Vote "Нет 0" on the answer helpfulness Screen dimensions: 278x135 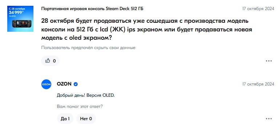pyautogui.click(x=86, y=119)
